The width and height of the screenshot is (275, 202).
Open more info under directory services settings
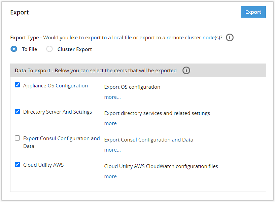[112, 123]
